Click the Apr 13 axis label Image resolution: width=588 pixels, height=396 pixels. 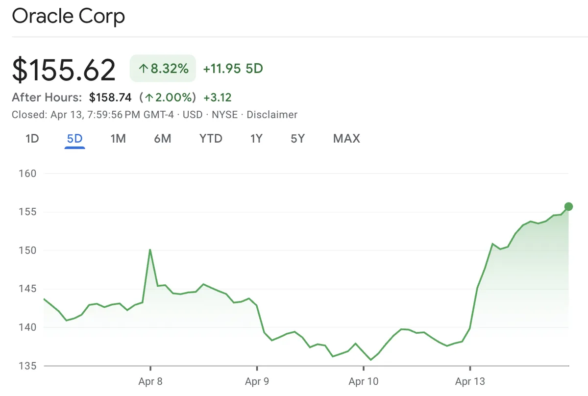coord(471,381)
